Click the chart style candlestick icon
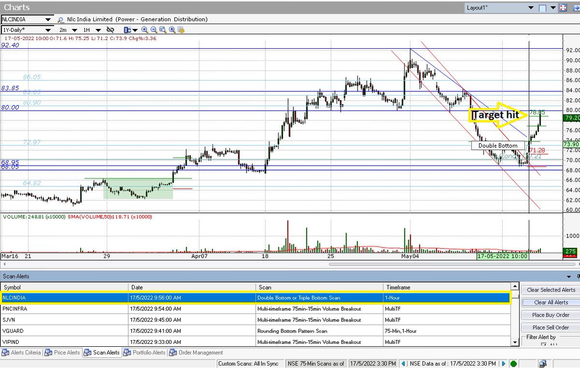The height and width of the screenshot is (368, 580). coord(127,30)
